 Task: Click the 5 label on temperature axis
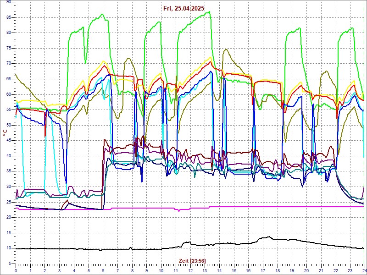[x=10, y=263]
